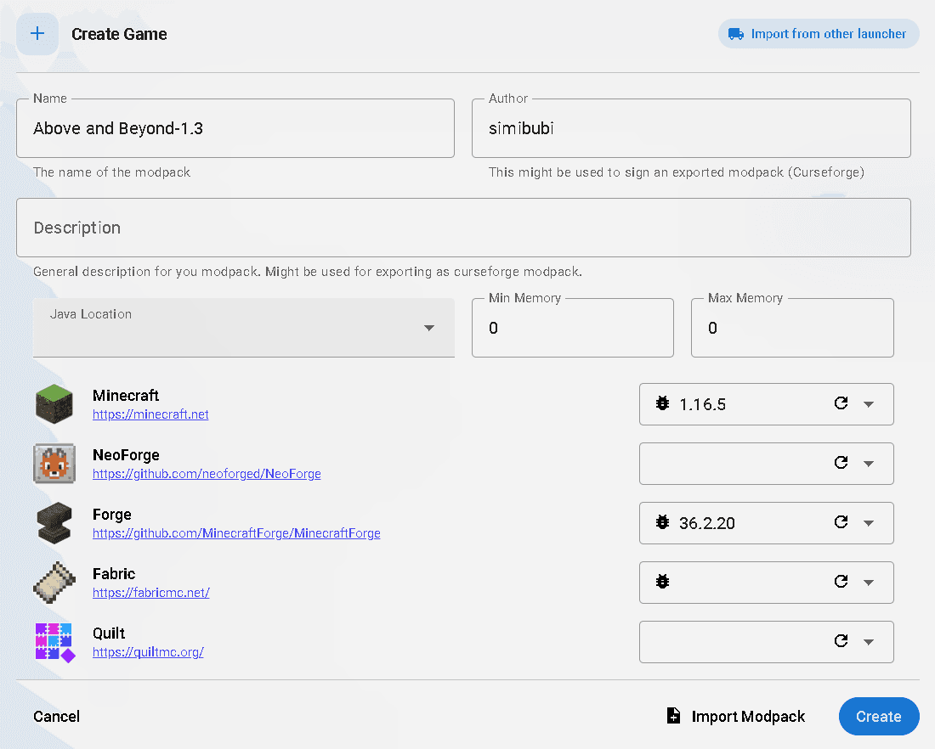This screenshot has width=935, height=749.
Task: Click the NeoForge label
Action: coord(126,455)
